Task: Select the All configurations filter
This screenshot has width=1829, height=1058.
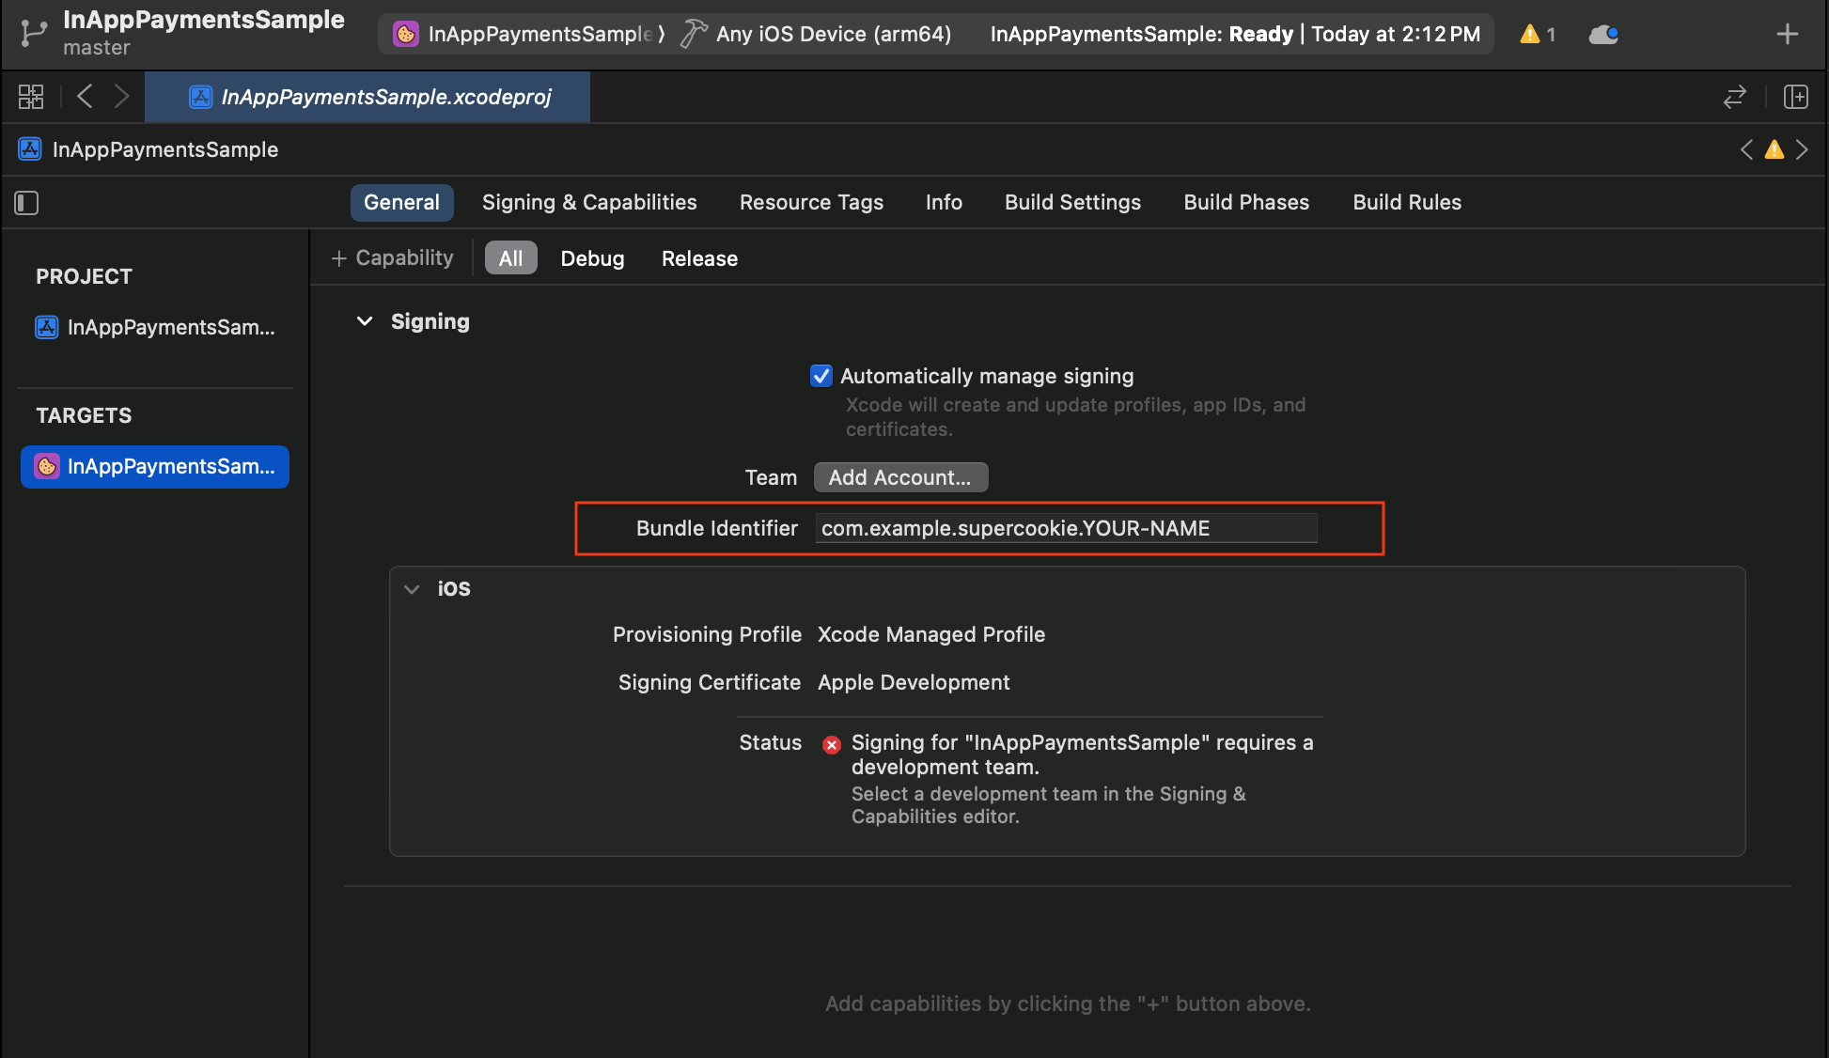Action: [x=510, y=258]
